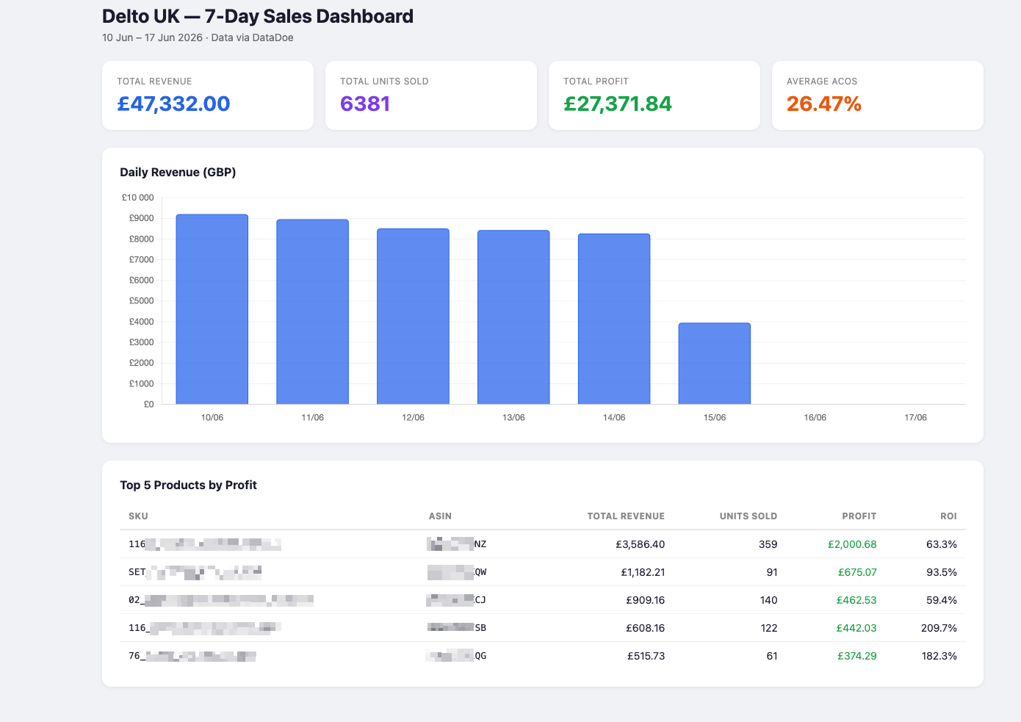Click the ASIN ending in QG
Viewport: 1021px width, 722px height.
coord(457,656)
